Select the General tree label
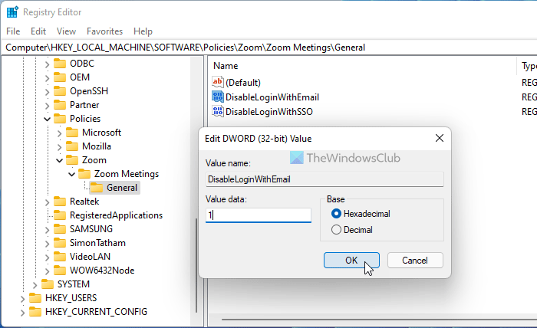The width and height of the screenshot is (537, 328). tap(122, 188)
